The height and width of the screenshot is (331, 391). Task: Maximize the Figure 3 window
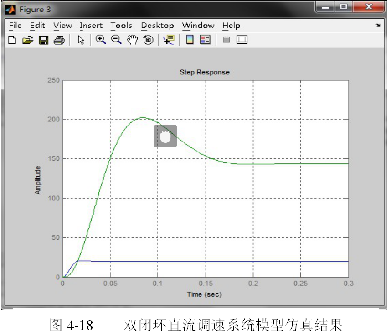point(343,7)
